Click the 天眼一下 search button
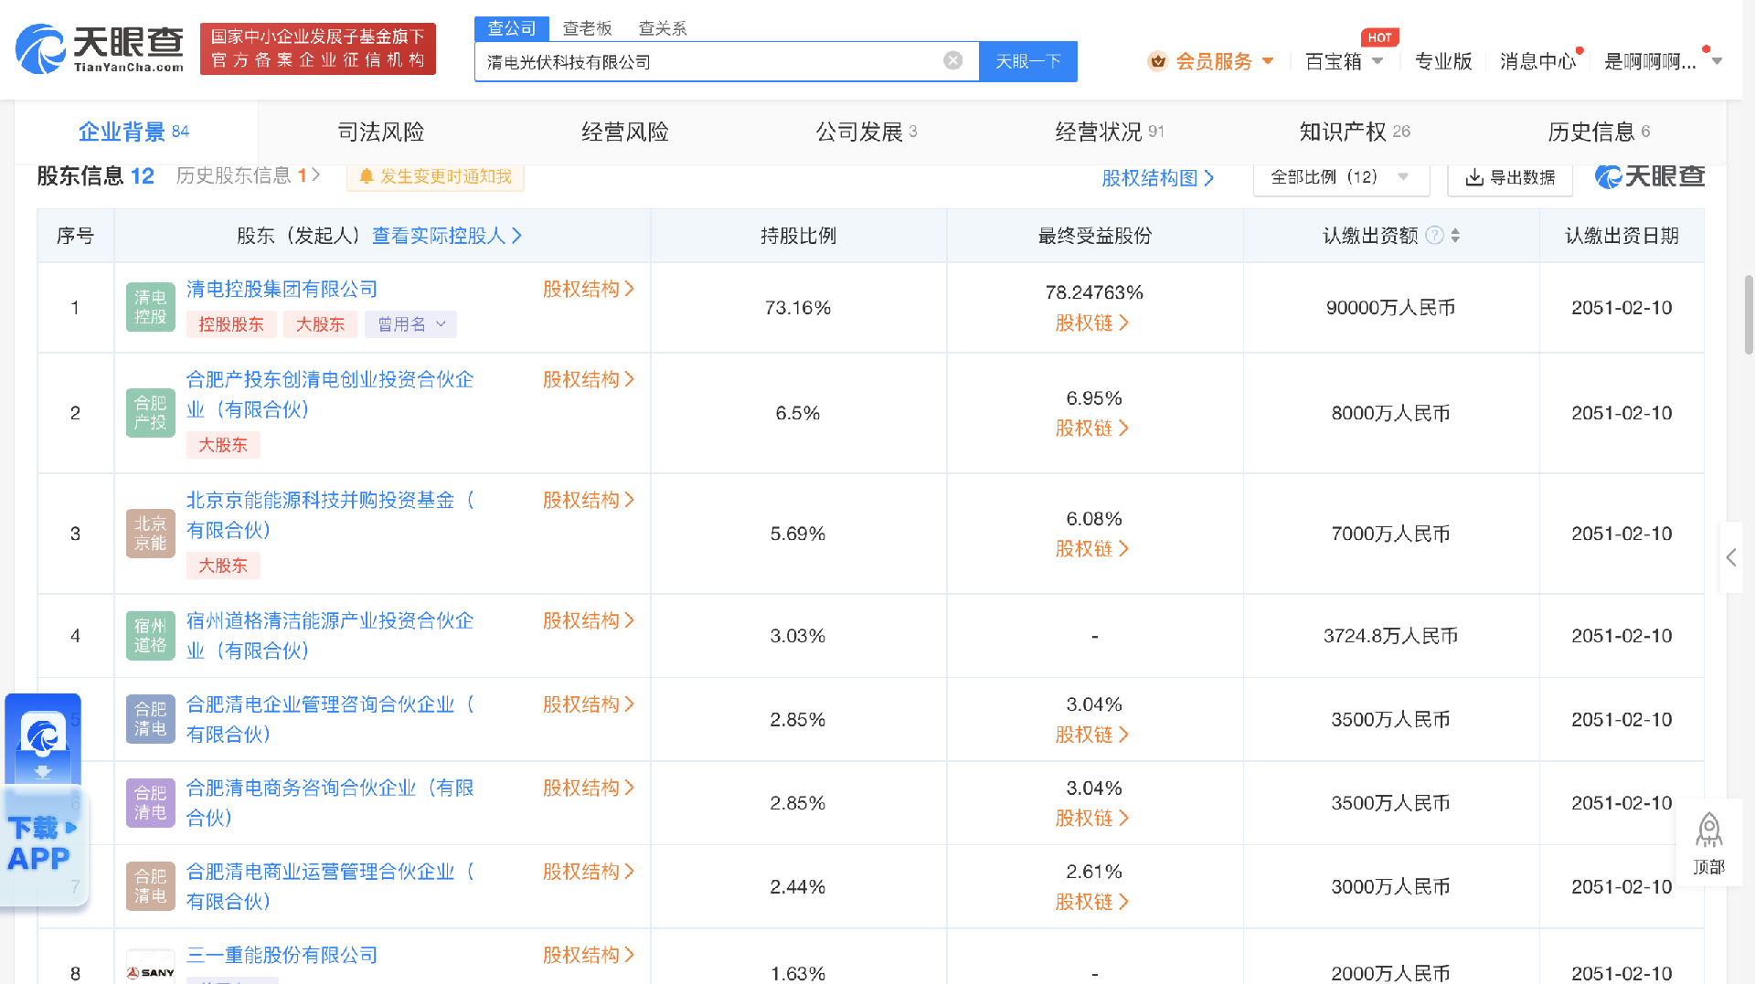The width and height of the screenshot is (1755, 984). [1028, 61]
